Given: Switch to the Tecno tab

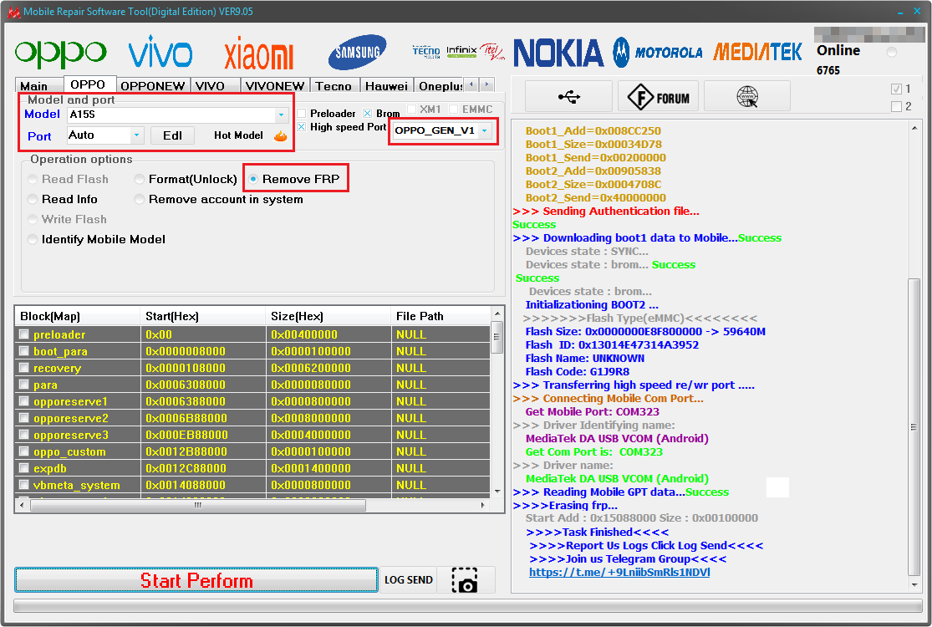Looking at the screenshot, I should click(334, 86).
